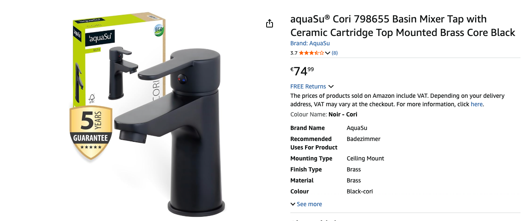This screenshot has height=221, width=526.
Task: Click the red-blue indicator on tap handle
Action: pyautogui.click(x=182, y=78)
